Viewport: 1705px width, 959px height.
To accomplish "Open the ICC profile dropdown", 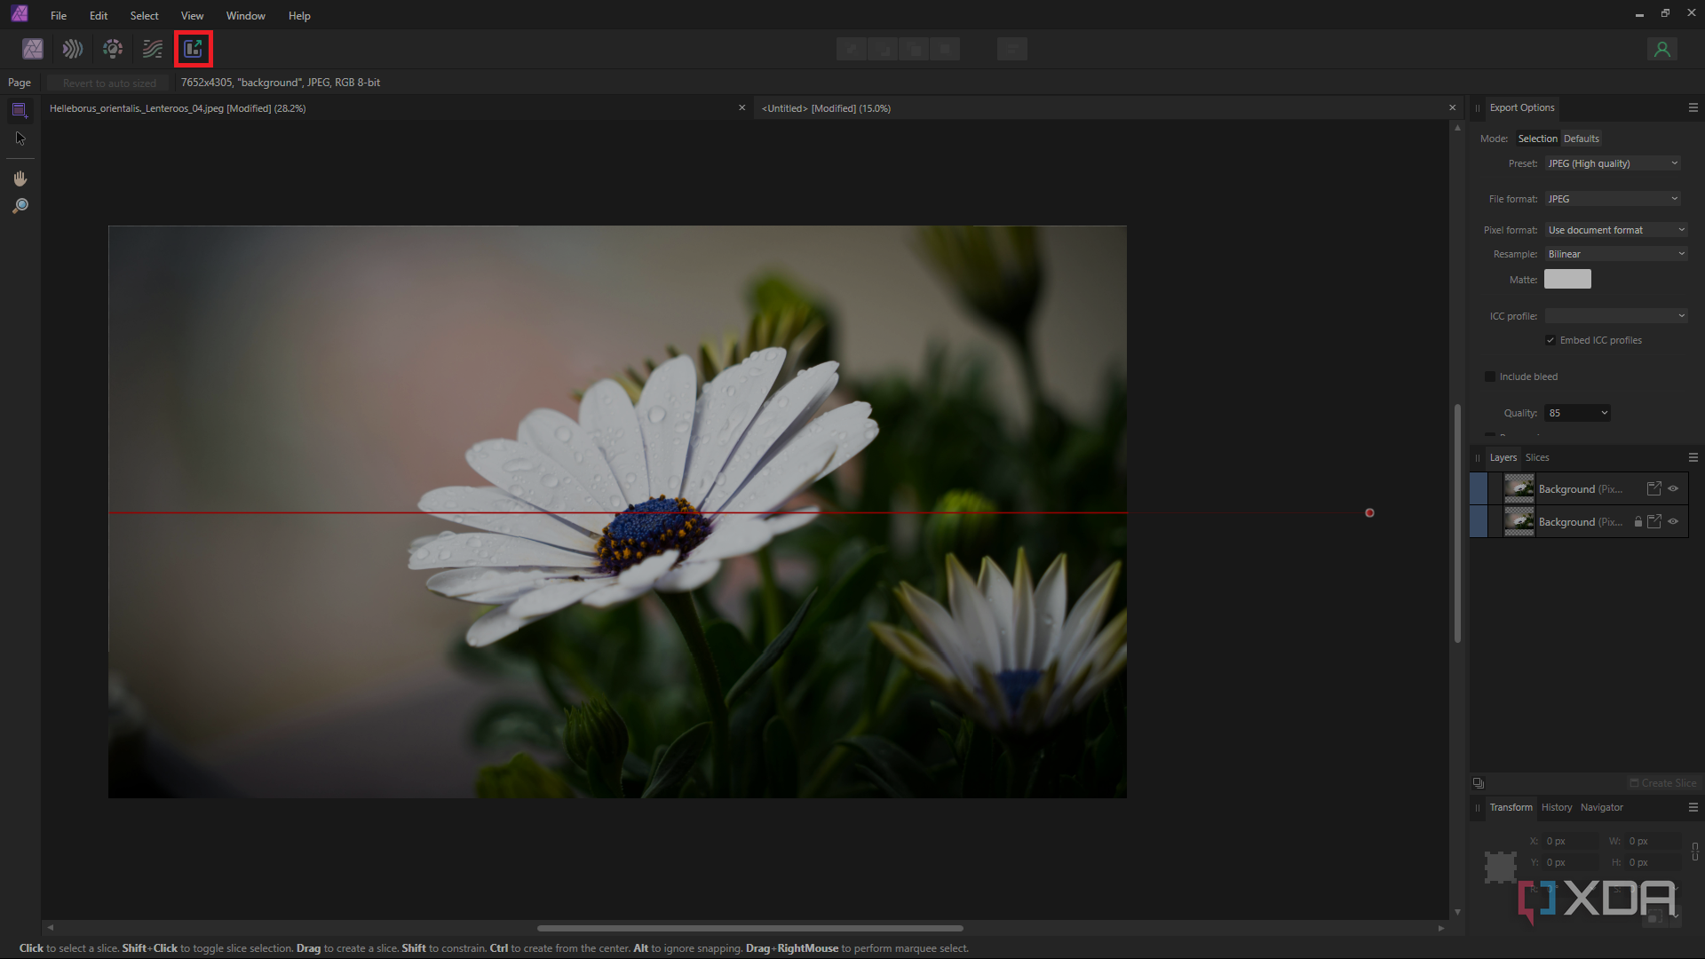I will [x=1616, y=316].
